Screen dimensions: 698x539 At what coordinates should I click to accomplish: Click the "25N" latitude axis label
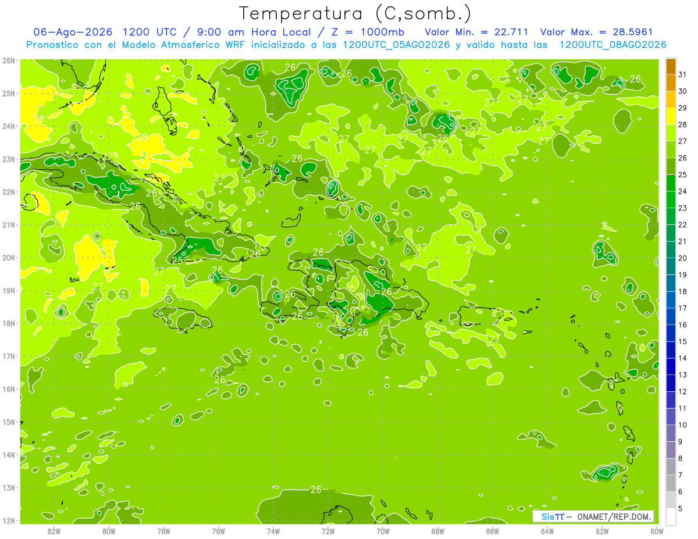pyautogui.click(x=9, y=94)
